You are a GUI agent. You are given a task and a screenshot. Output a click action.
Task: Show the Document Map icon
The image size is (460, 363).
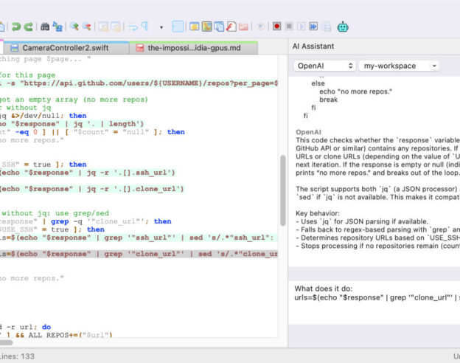(207, 27)
